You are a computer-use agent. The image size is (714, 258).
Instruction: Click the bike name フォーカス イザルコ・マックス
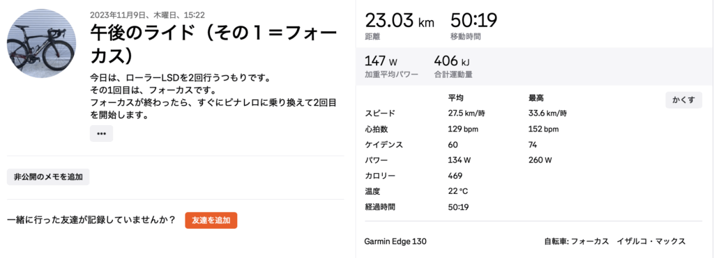click(x=651, y=241)
